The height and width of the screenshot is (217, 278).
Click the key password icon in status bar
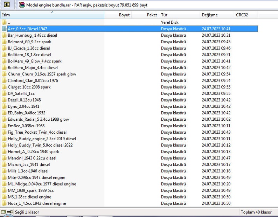pyautogui.click(x=10, y=212)
